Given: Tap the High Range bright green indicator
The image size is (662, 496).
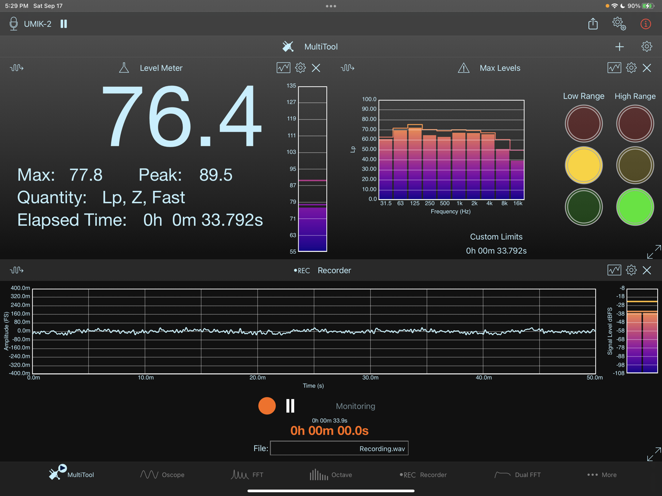Looking at the screenshot, I should [x=635, y=207].
